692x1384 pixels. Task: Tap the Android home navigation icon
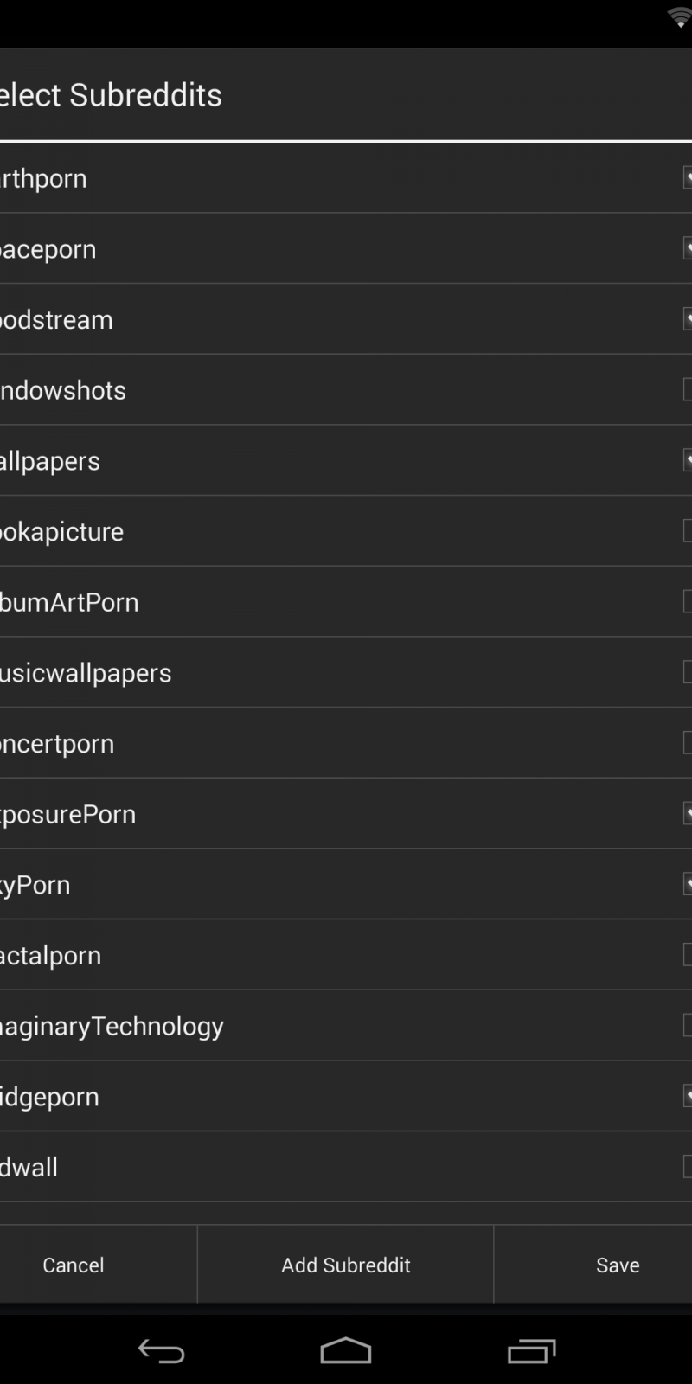346,1350
